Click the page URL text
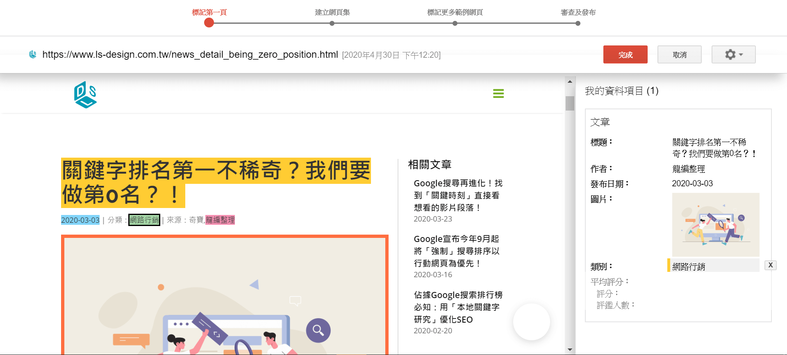 pyautogui.click(x=190, y=54)
